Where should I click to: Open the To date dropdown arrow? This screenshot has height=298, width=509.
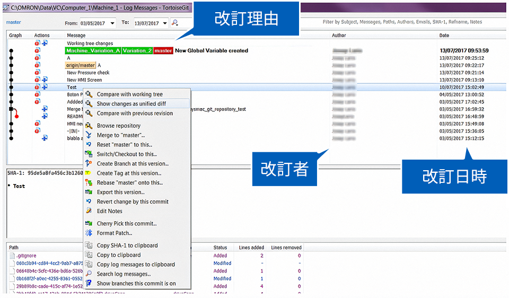coord(165,23)
